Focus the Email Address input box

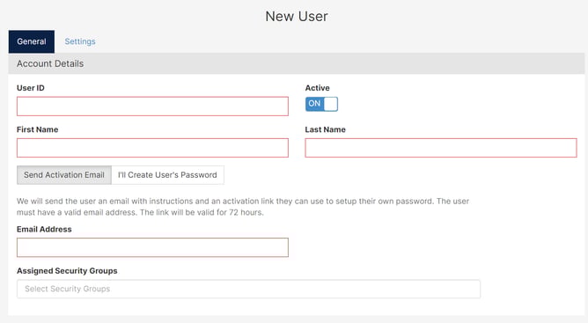coord(152,247)
